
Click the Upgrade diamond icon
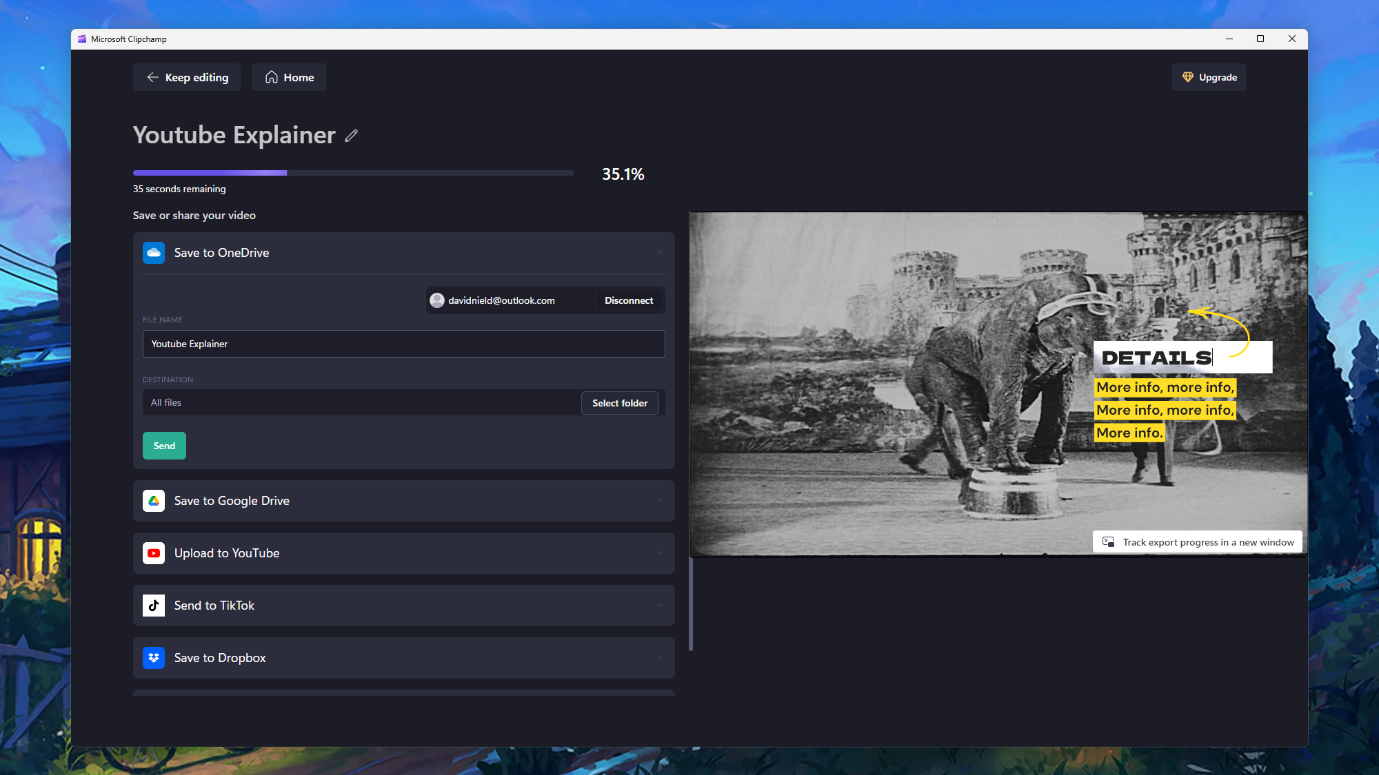tap(1188, 76)
